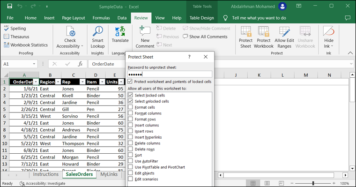Screen dimensions: 356x187
Task: Click the Hide Ink button
Action: point(328,37)
